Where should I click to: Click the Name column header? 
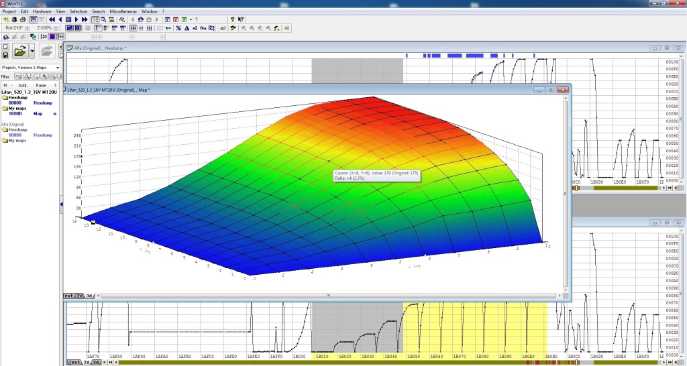pyautogui.click(x=41, y=85)
